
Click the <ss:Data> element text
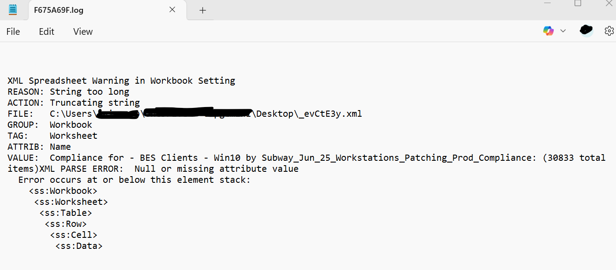79,246
